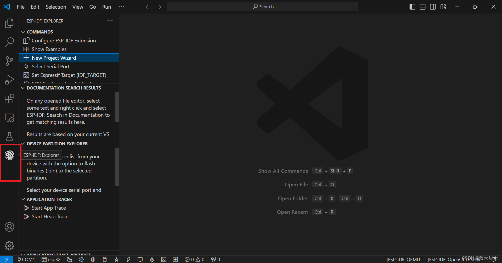The width and height of the screenshot is (502, 263).
Task: Click Show Examples command
Action: click(69, 49)
